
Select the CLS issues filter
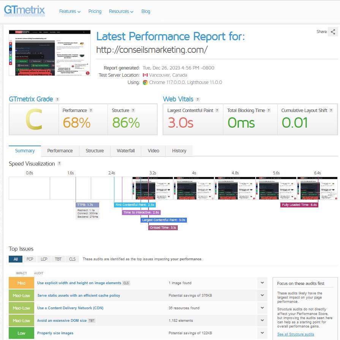pyautogui.click(x=72, y=259)
